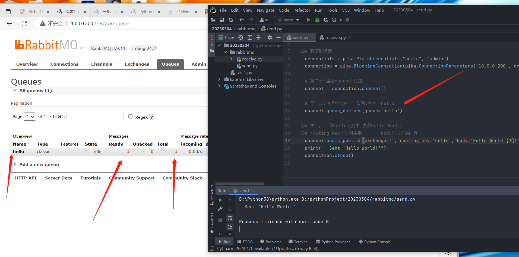Navigate back in PyCharm toolbar
This screenshot has width=519, height=257.
[242, 20]
